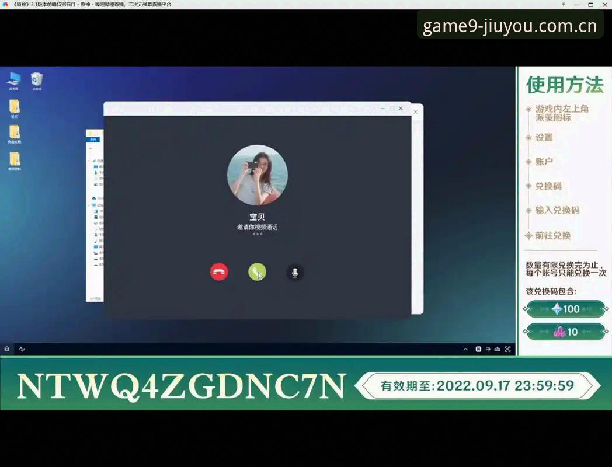This screenshot has height=467, width=612.
Task: Click the 账户 step
Action: pyautogui.click(x=544, y=162)
